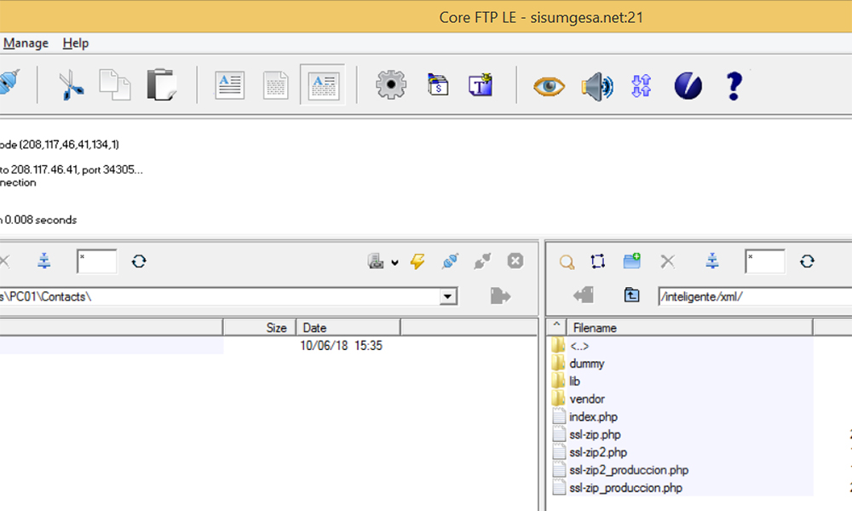The height and width of the screenshot is (511, 852).
Task: Click the remote pane filter input box
Action: [x=765, y=261]
